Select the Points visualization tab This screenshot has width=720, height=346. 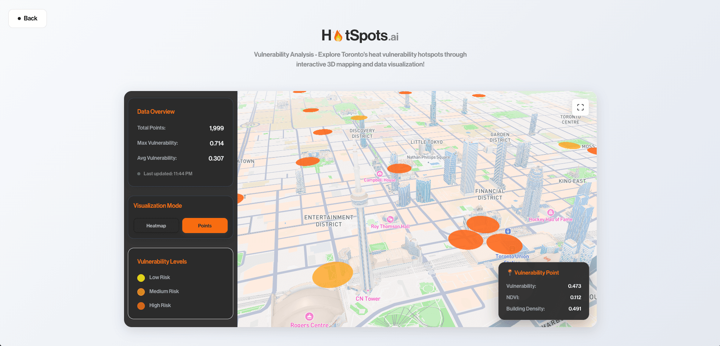[x=205, y=226]
